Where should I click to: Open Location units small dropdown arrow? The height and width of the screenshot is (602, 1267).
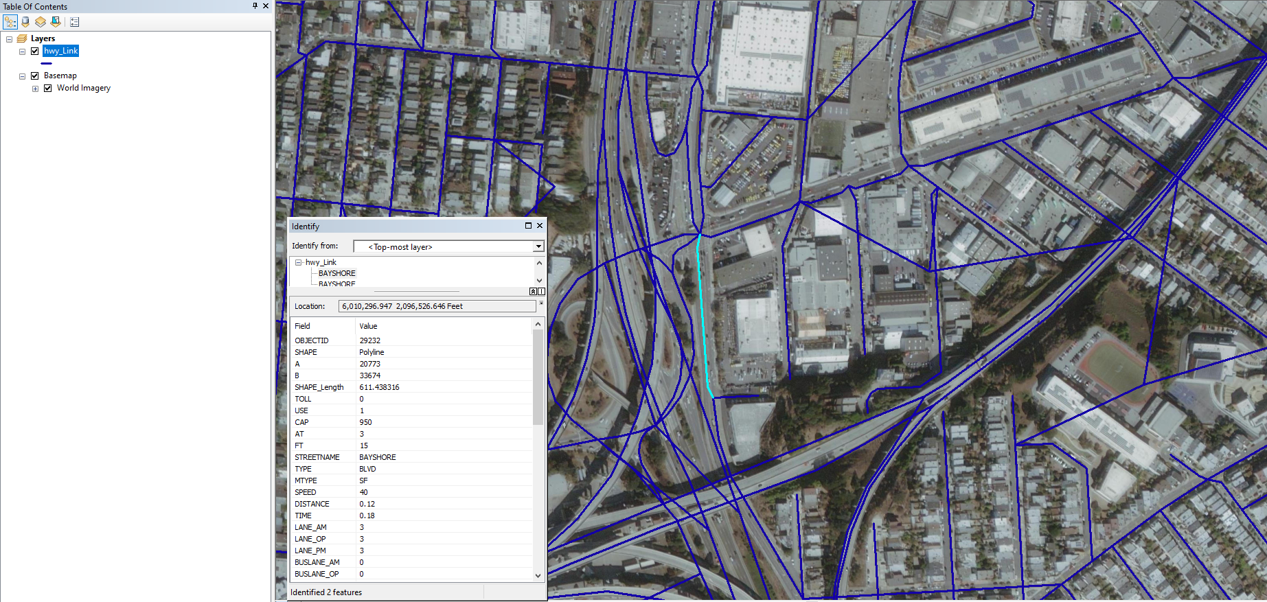[541, 303]
